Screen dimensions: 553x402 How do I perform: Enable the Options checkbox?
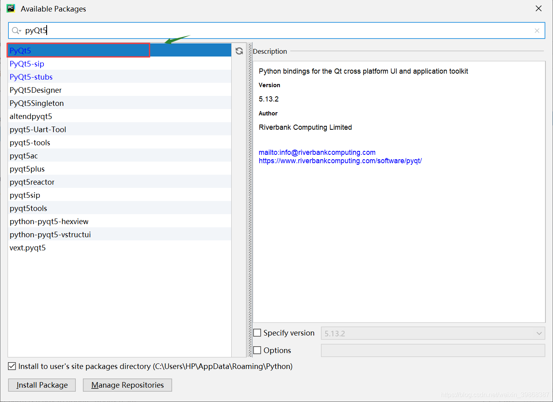258,350
